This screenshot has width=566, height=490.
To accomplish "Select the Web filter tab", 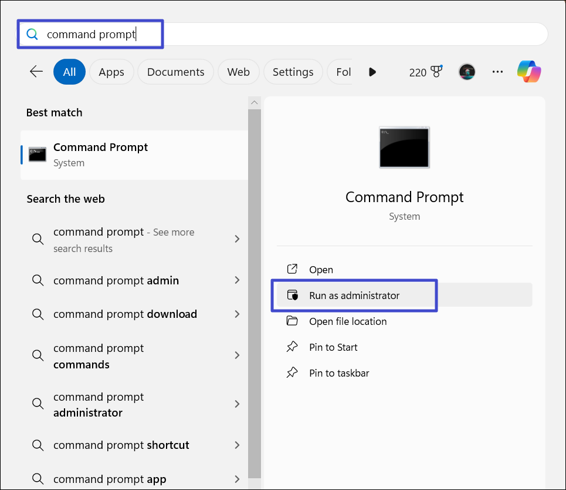I will pyautogui.click(x=238, y=72).
